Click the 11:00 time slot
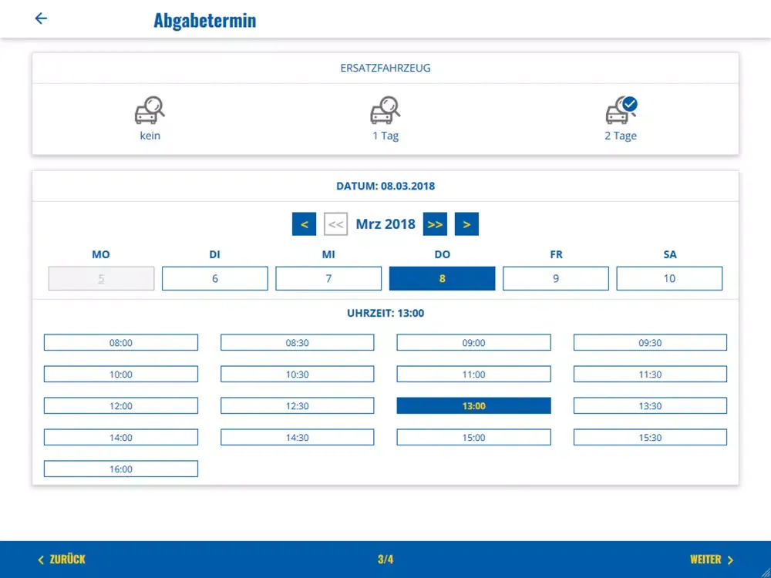Image resolution: width=771 pixels, height=578 pixels. pyautogui.click(x=473, y=374)
